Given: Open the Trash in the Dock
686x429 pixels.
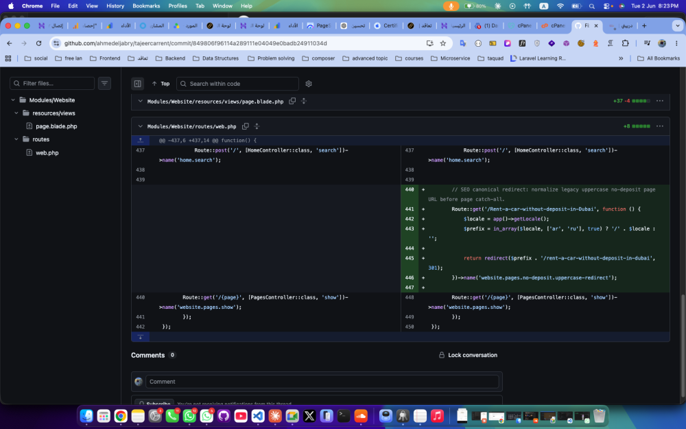Looking at the screenshot, I should 599,416.
